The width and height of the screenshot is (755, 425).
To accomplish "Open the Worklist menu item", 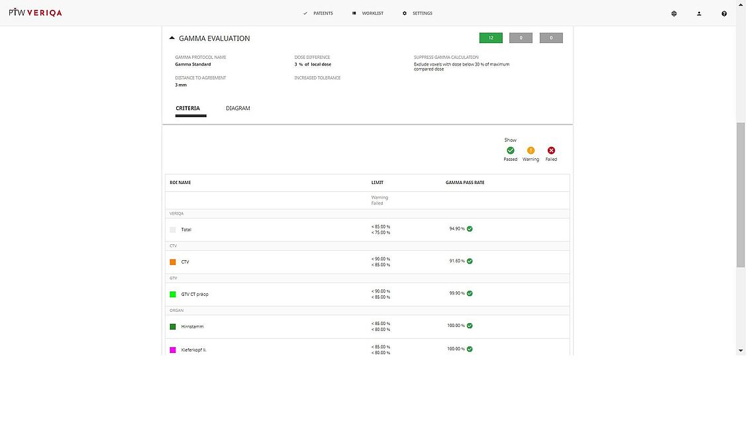I will [372, 13].
